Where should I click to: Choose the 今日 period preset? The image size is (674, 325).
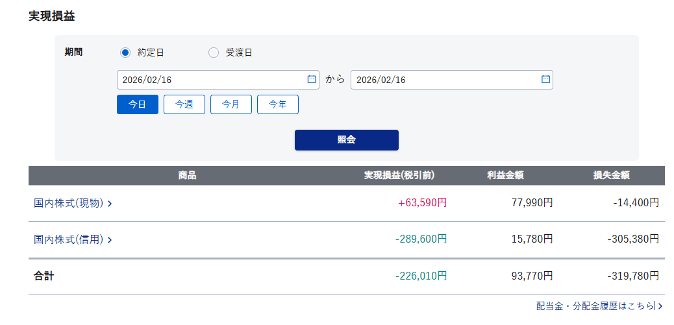(138, 104)
